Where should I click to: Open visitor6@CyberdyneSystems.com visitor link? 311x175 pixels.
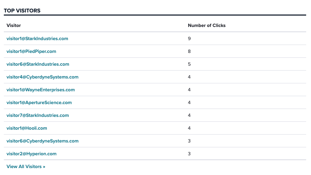tap(42, 141)
